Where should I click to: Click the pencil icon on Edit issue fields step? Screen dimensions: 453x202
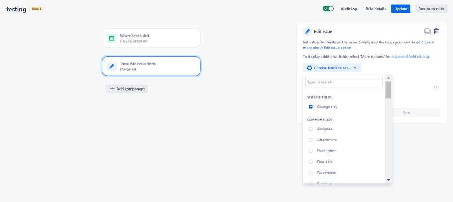[x=112, y=66]
